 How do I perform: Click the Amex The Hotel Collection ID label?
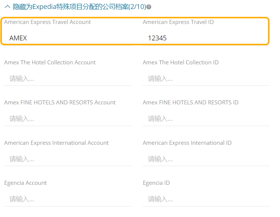(181, 62)
